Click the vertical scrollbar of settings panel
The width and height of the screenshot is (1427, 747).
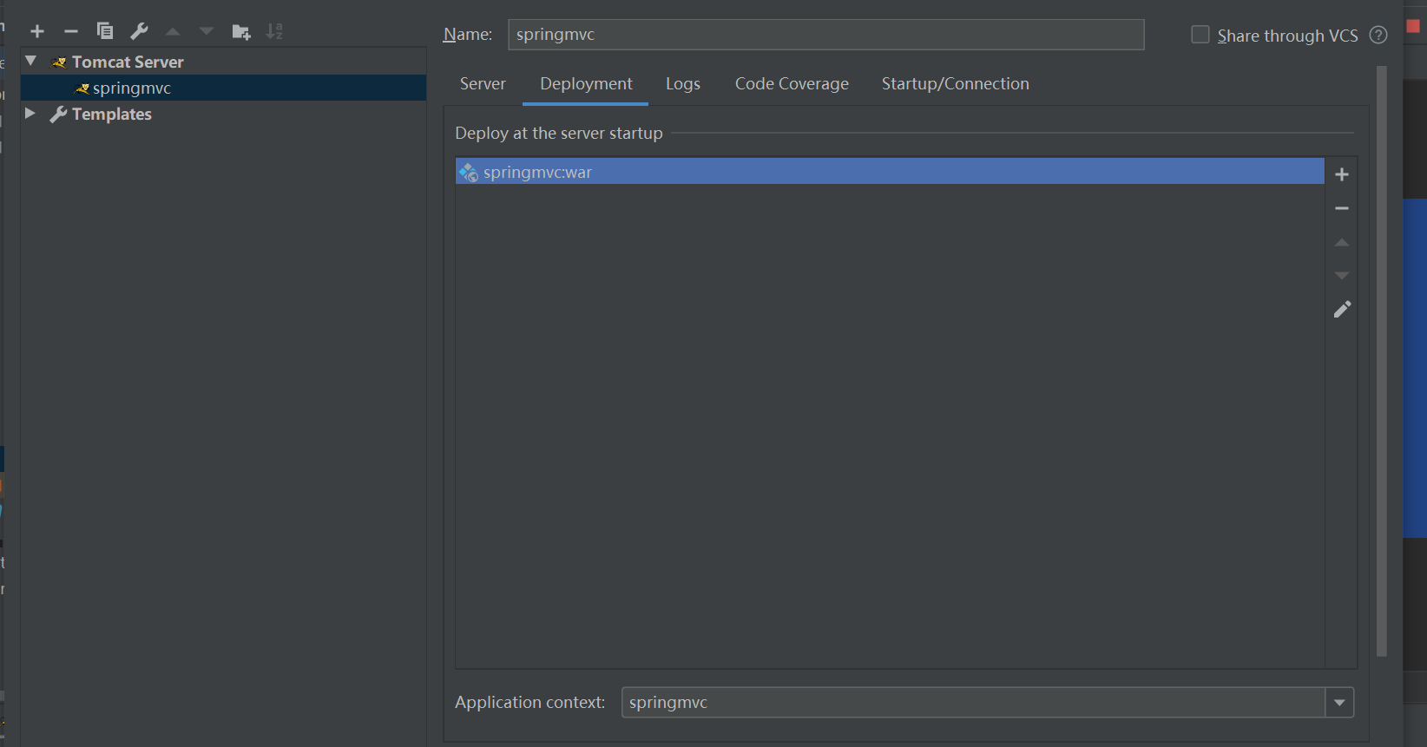coord(1382,361)
